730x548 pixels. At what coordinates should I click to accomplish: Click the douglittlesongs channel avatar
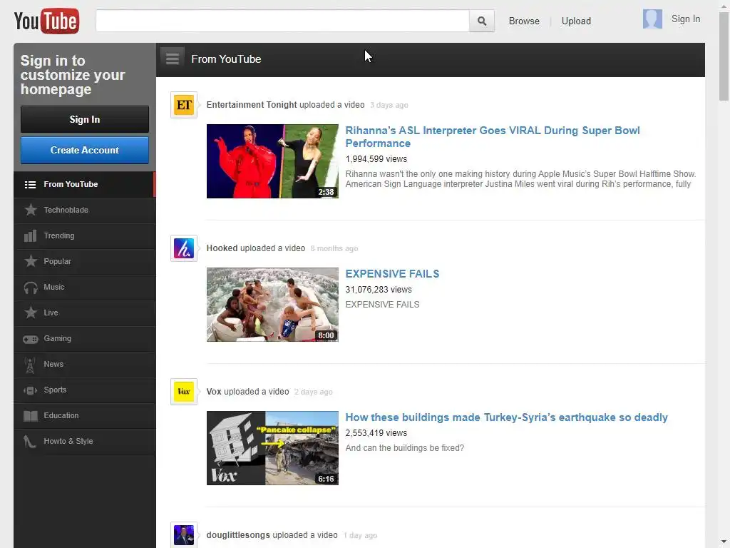(x=184, y=535)
